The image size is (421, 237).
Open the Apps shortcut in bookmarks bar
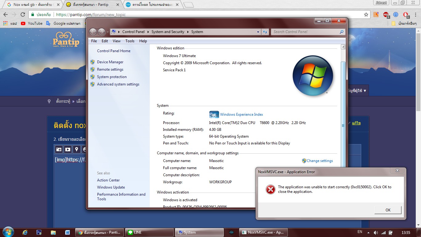click(x=10, y=23)
